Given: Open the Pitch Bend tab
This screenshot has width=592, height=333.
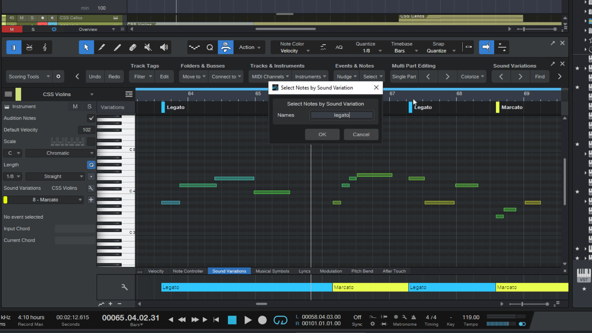Looking at the screenshot, I should pos(362,271).
